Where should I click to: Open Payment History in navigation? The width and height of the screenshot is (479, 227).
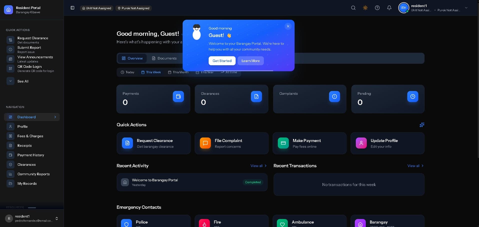point(32,155)
